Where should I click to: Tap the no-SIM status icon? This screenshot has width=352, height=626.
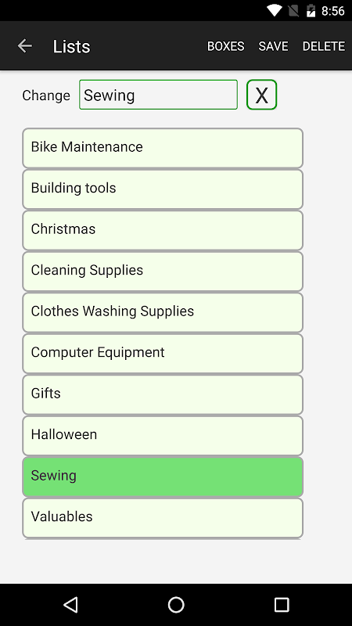[x=293, y=11]
